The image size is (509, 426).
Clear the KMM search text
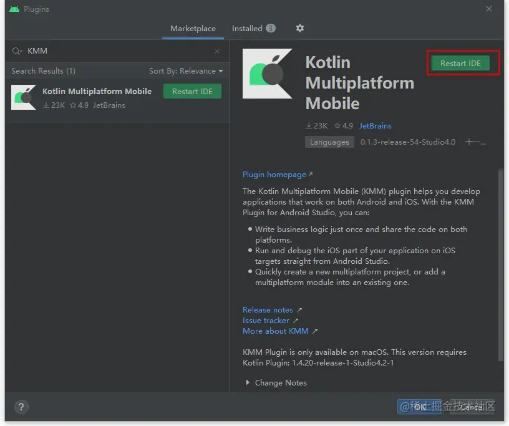click(217, 51)
